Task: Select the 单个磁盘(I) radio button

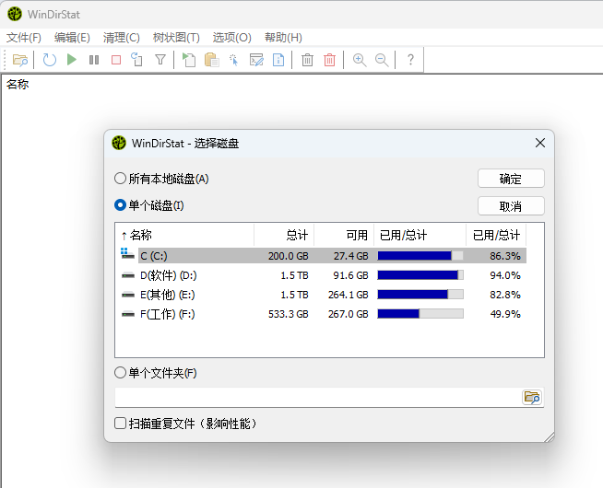Action: point(120,205)
